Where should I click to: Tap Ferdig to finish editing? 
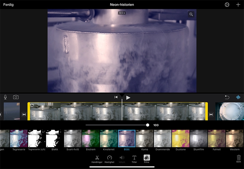[8, 5]
